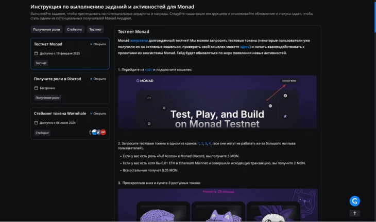Screen dimensions: 376x222
Task: Open faucet link 4
Action: [x=210, y=143]
